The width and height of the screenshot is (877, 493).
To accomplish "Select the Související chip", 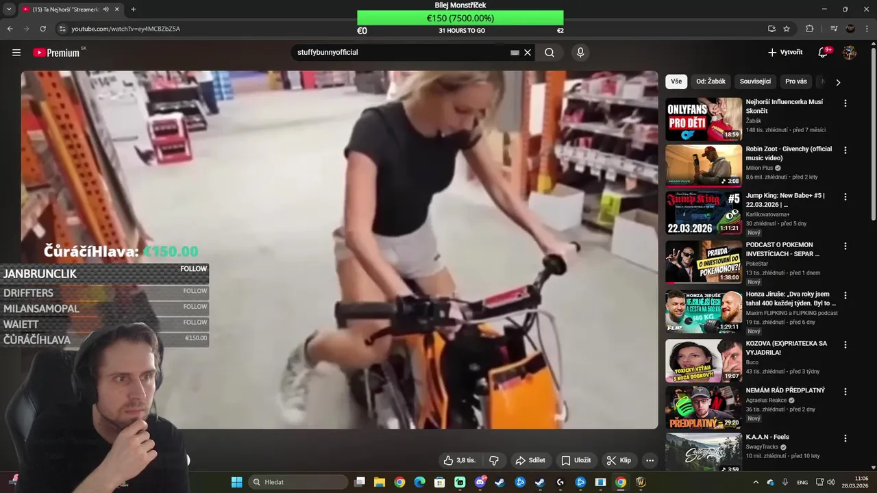I will click(x=755, y=81).
